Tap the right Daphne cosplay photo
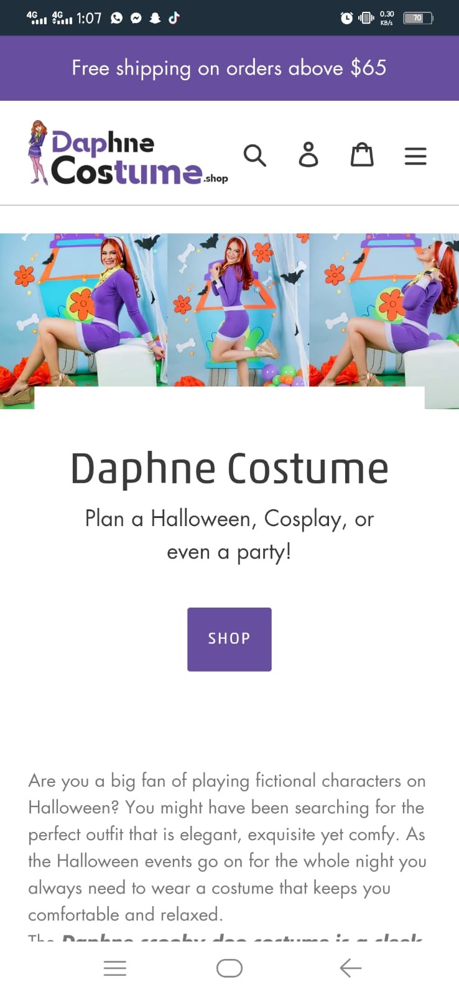459x995 pixels. 384,310
